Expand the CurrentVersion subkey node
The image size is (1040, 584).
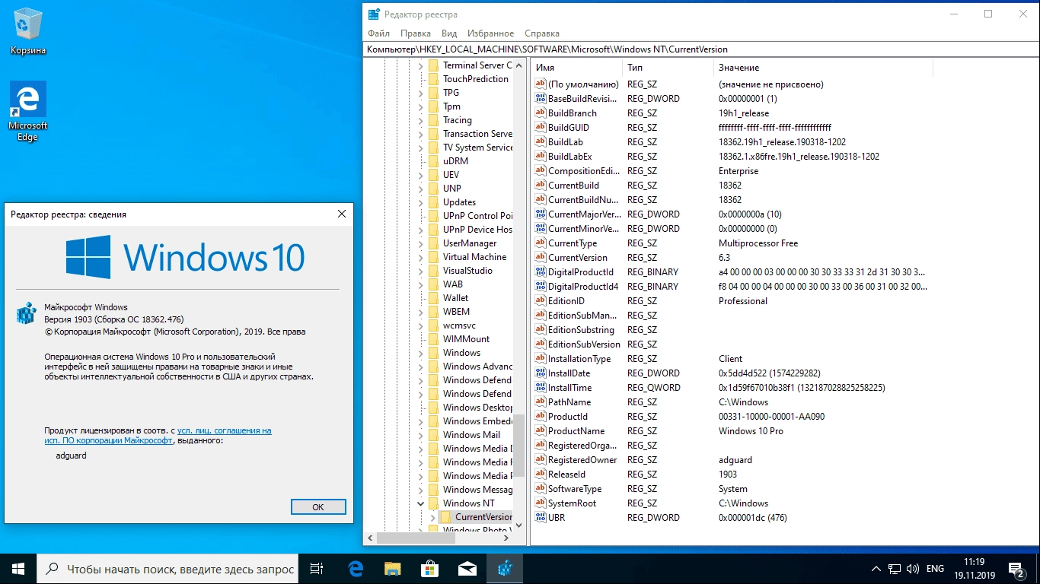(432, 516)
